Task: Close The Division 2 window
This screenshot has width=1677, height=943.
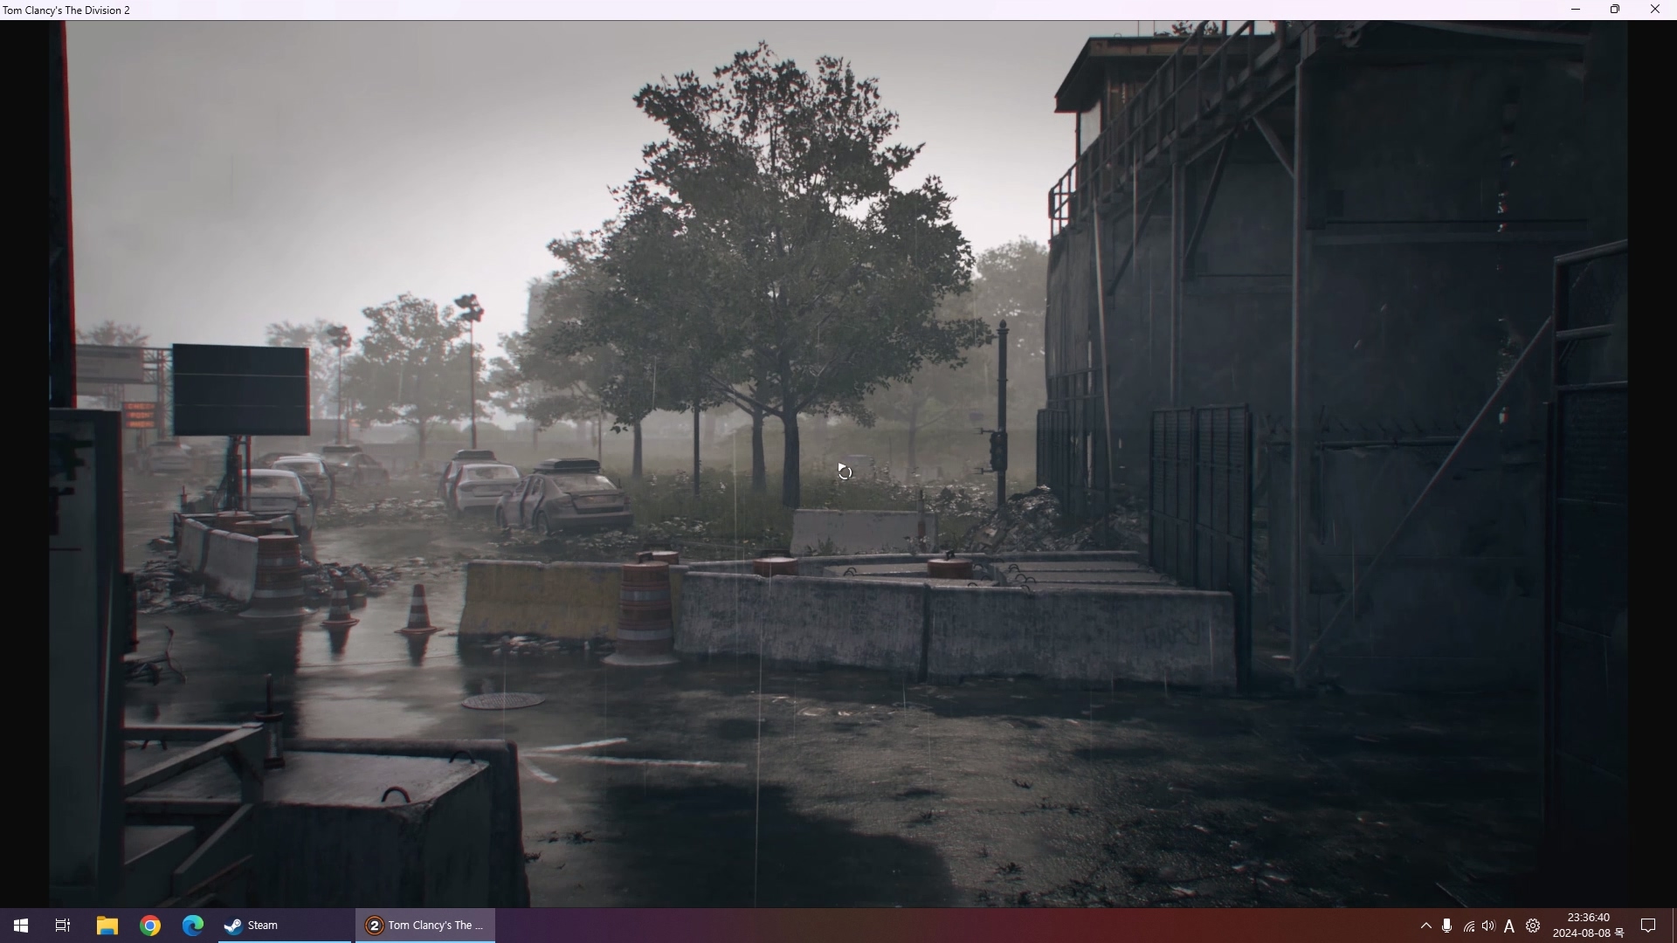Action: (1655, 10)
